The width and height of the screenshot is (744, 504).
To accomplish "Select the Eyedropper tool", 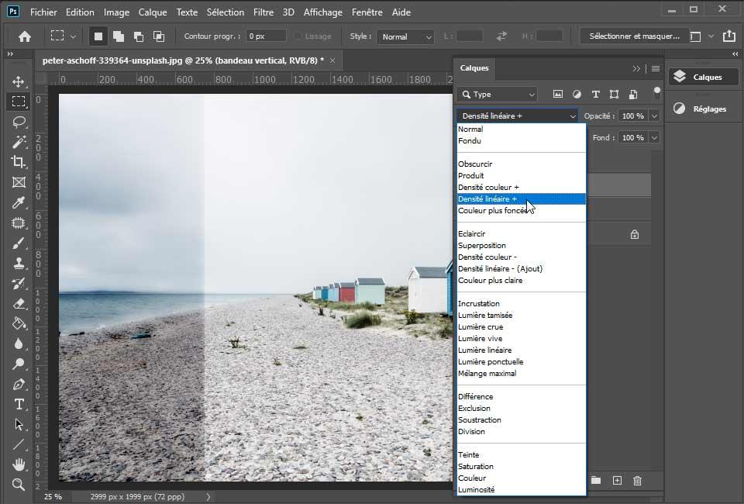I will (19, 202).
